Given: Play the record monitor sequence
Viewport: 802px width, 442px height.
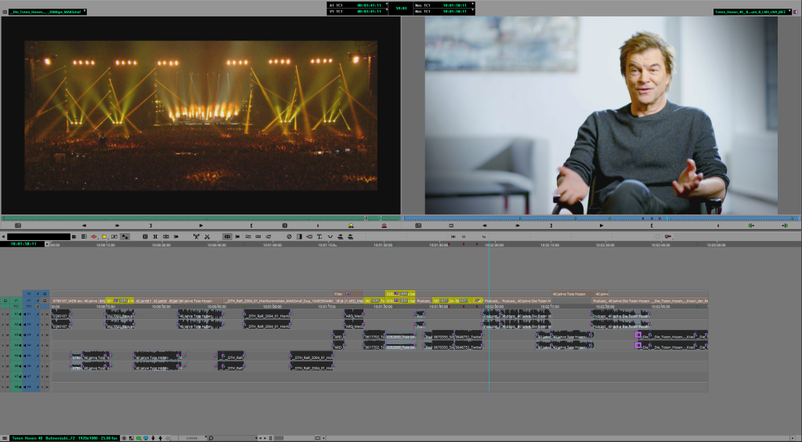Looking at the screenshot, I should click(601, 225).
